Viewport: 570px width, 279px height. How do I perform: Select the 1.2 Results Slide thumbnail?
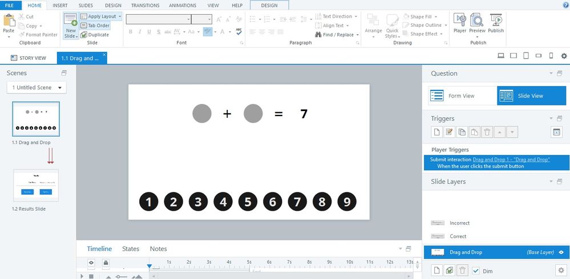point(36,185)
